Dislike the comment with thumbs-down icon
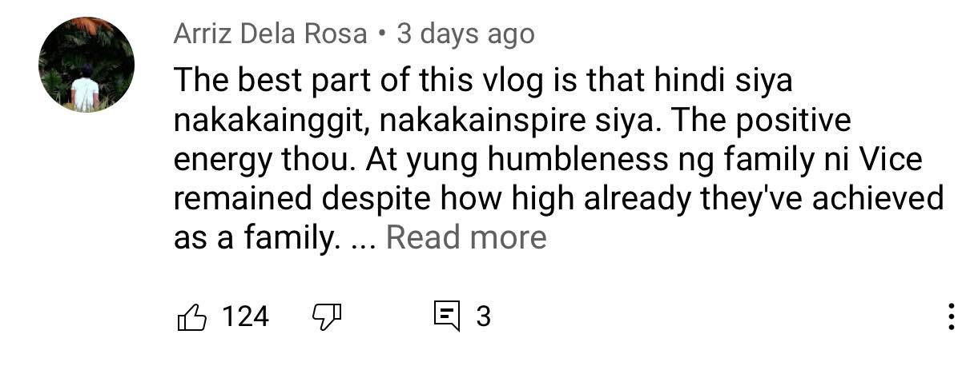Screen dimensions: 974x378 326,318
